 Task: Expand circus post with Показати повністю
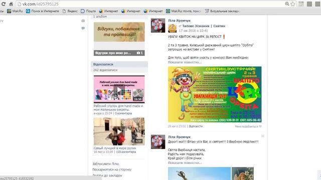click(x=185, y=62)
